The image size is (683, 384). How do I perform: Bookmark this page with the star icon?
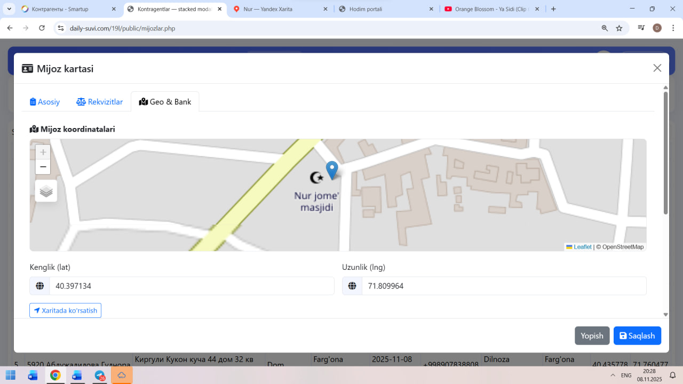point(619,28)
